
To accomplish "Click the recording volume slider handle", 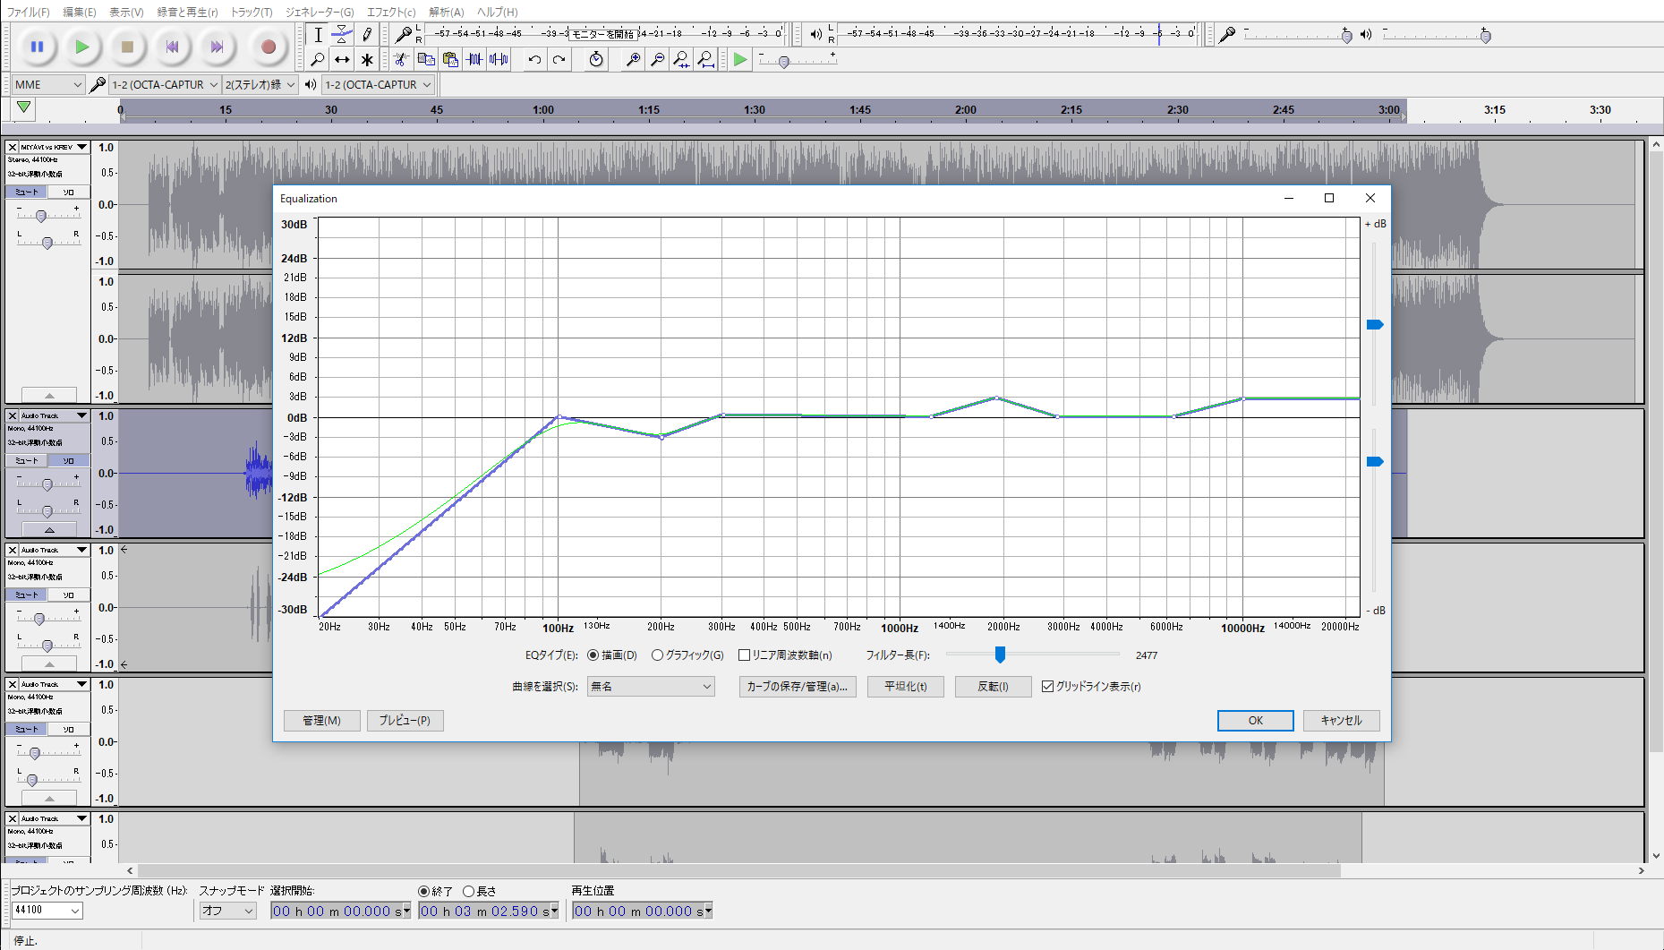I will point(1346,36).
